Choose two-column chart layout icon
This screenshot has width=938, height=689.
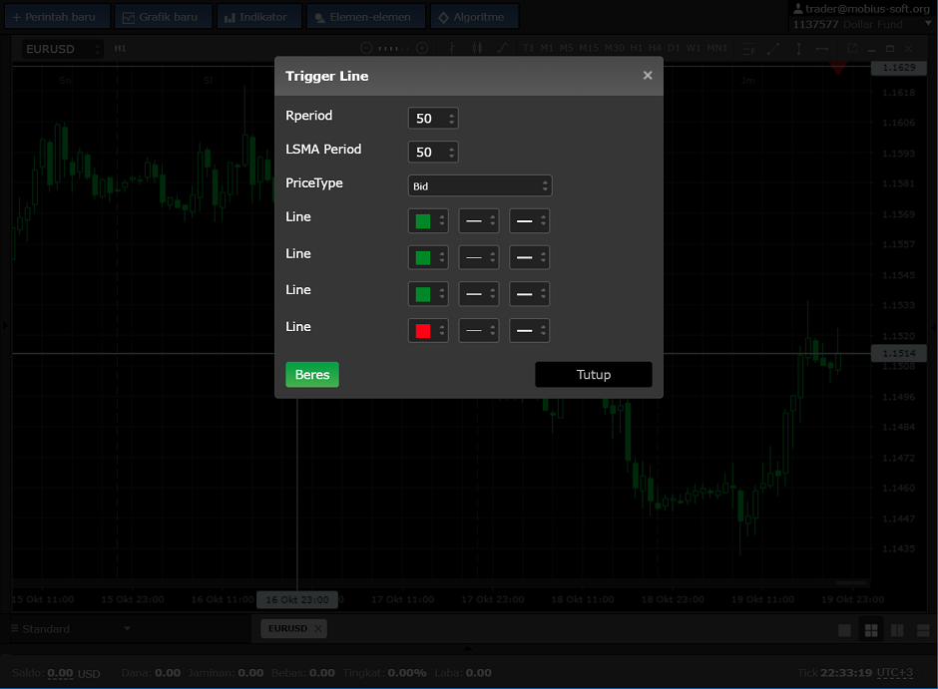pyautogui.click(x=897, y=630)
